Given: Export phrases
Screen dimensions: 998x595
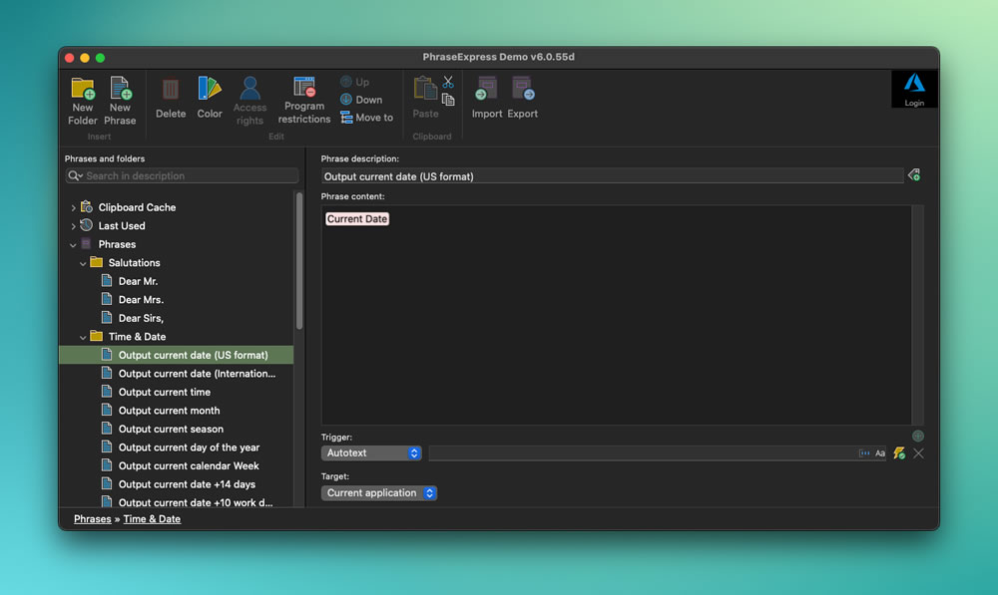Looking at the screenshot, I should (523, 98).
